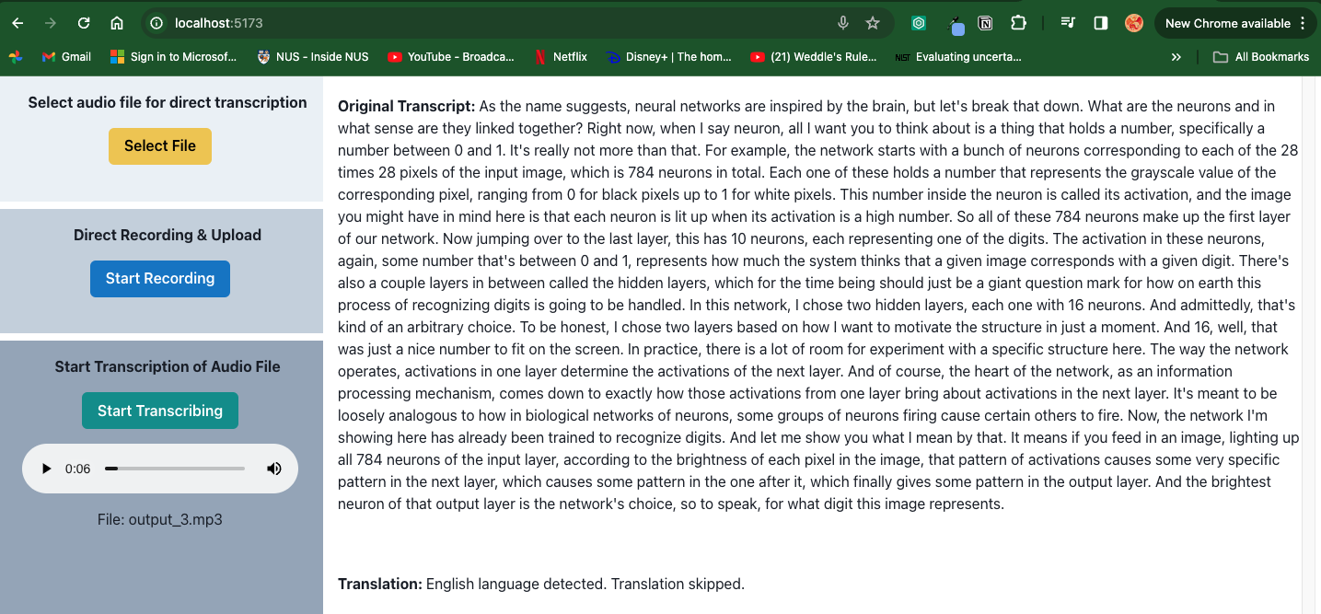1321x614 pixels.
Task: Bookmark this page with the star icon
Action: coord(873,23)
